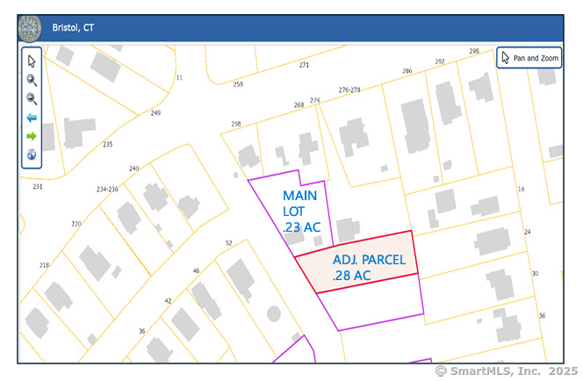Click the Bristol, CT title text
This screenshot has width=583, height=381.
click(x=73, y=28)
